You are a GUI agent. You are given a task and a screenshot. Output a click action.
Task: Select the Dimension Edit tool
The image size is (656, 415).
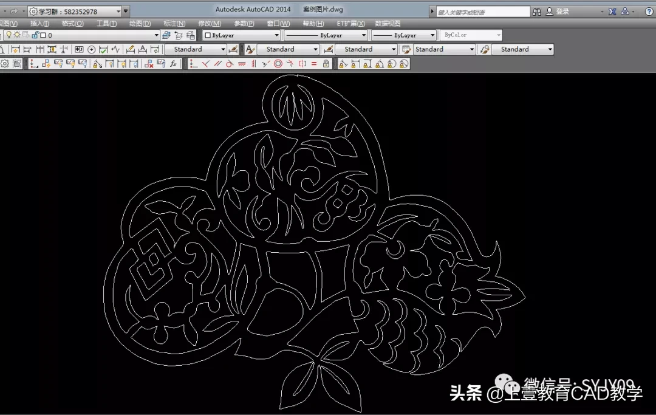(131, 49)
